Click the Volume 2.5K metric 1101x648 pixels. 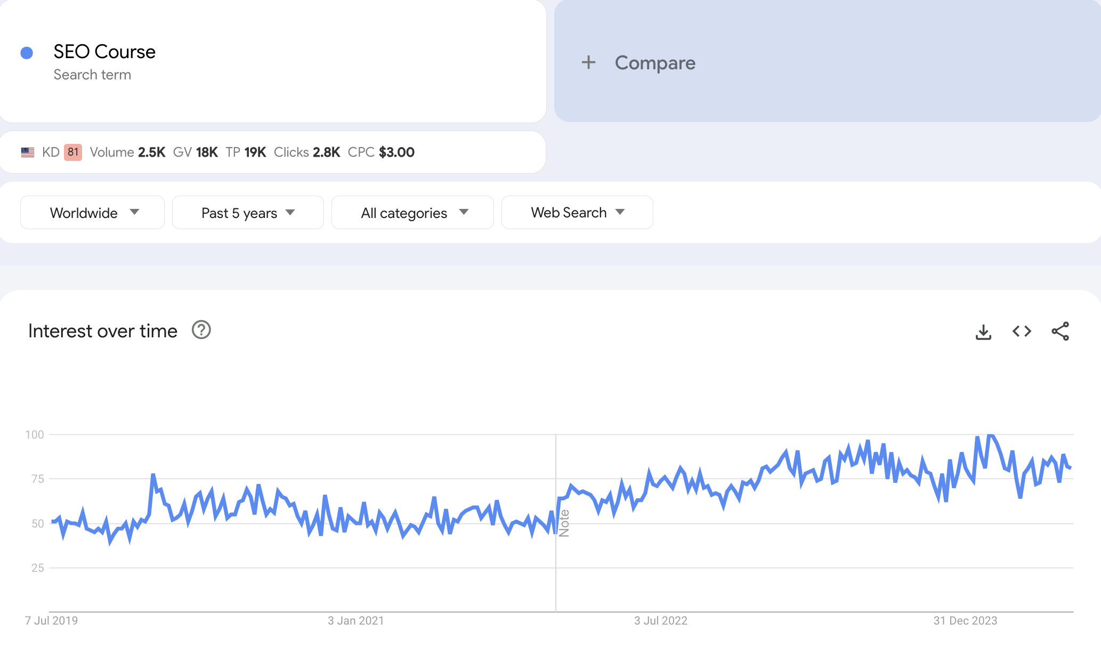(x=127, y=152)
